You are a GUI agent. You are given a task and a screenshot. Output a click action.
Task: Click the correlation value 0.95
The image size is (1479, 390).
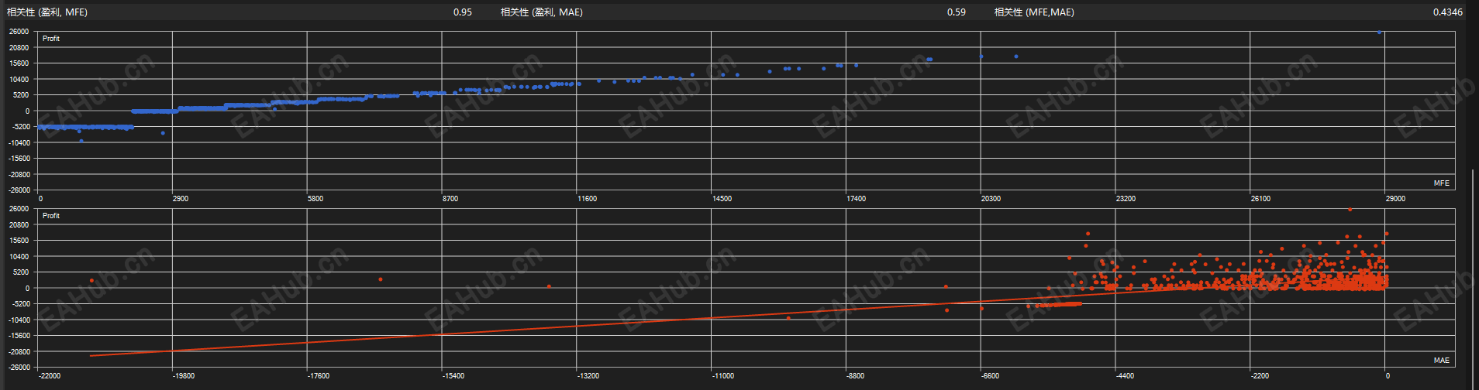(463, 12)
